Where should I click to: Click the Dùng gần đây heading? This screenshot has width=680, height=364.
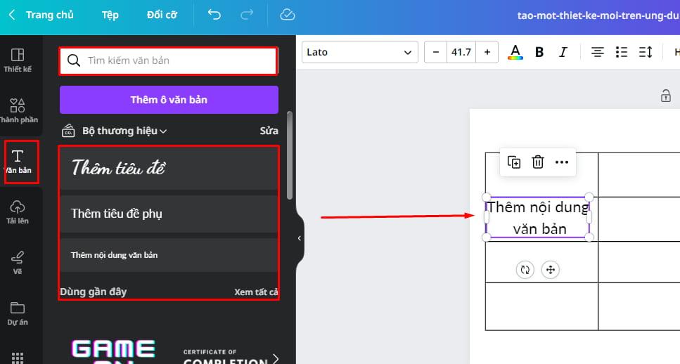point(94,292)
